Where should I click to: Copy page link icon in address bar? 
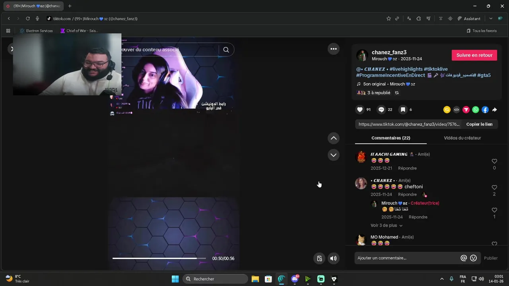(397, 19)
